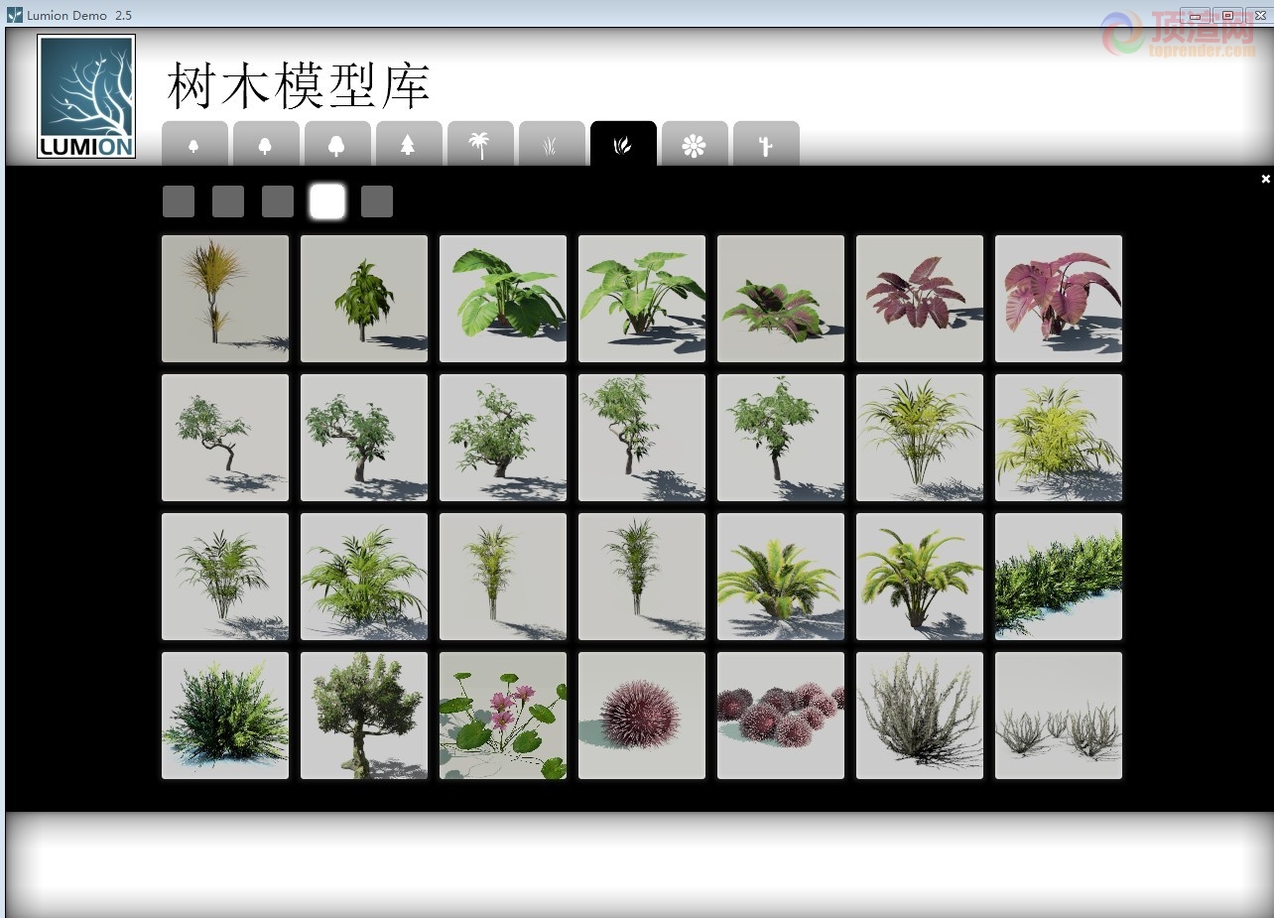
Task: Go to third page square of plant library
Action: [x=278, y=201]
